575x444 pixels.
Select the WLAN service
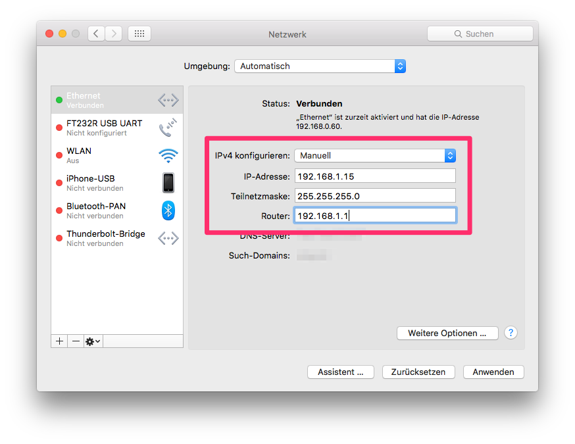point(117,155)
